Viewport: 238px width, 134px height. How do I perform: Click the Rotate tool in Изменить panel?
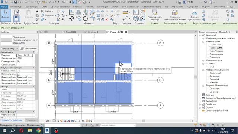[85, 19]
